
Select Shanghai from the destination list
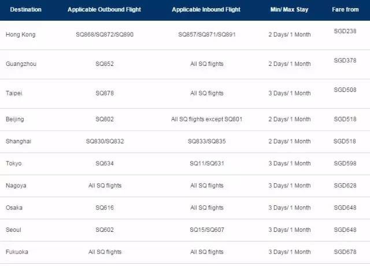(17, 141)
